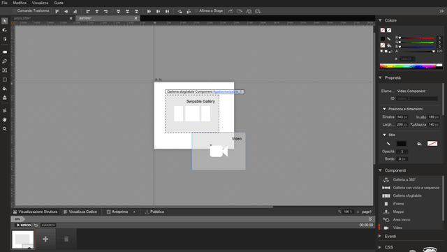This screenshot has height=252, width=447.
Task: Click the Opacità value field
Action: coord(402,151)
